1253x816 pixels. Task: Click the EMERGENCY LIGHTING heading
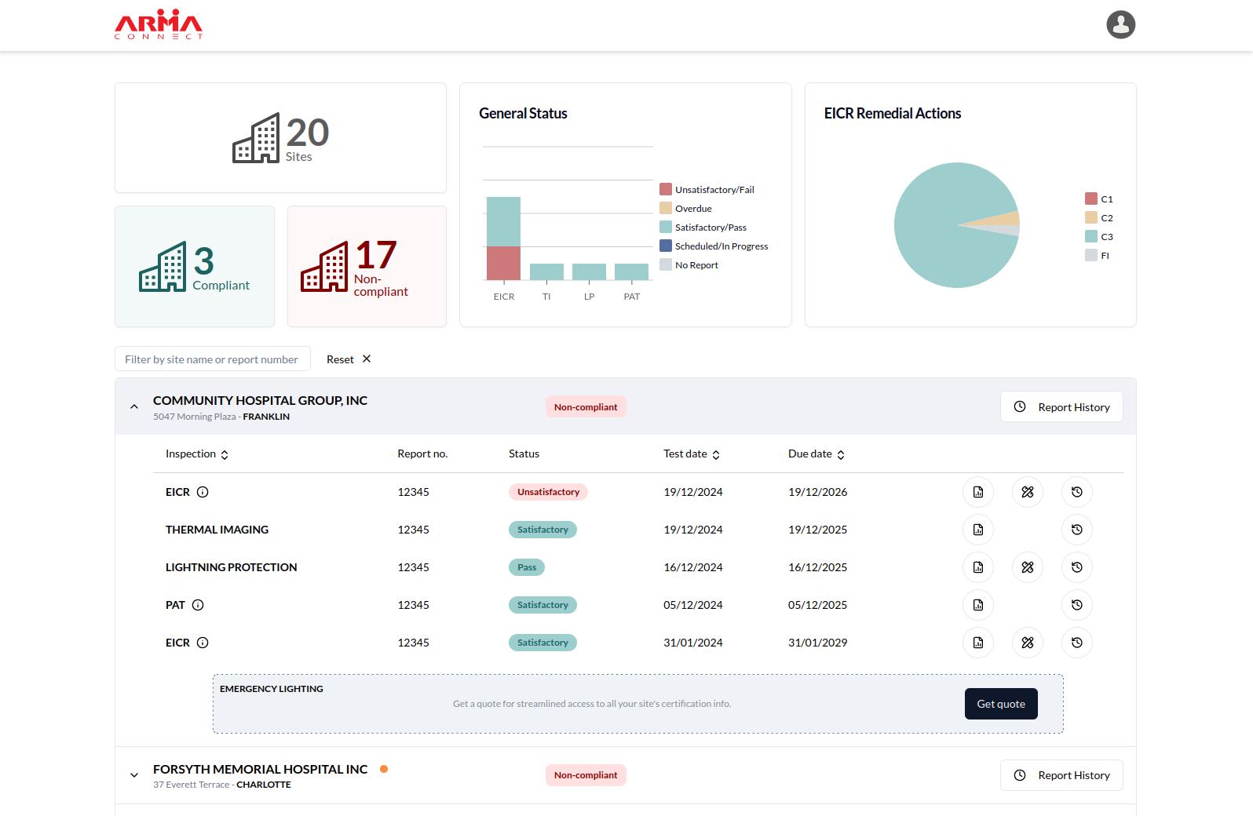coord(272,689)
